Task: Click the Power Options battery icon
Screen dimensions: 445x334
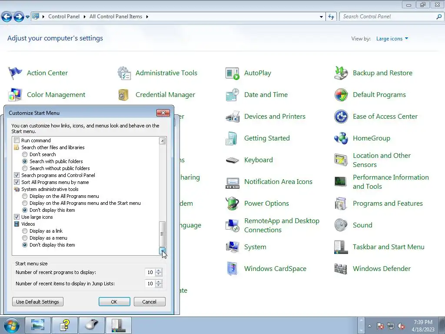Action: (x=232, y=204)
